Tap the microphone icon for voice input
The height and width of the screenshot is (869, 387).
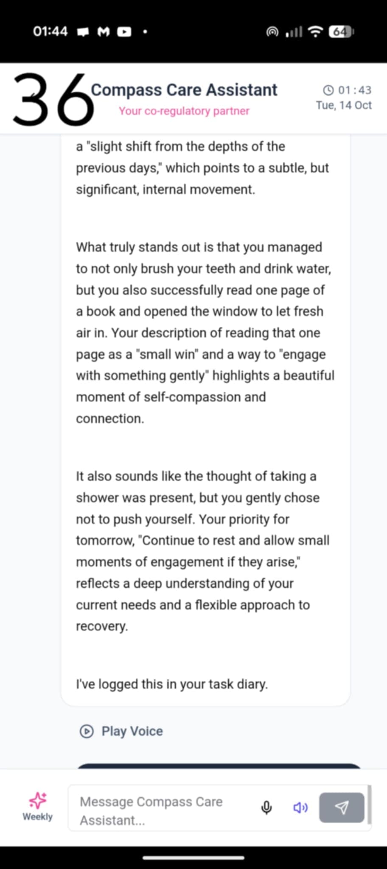click(266, 807)
